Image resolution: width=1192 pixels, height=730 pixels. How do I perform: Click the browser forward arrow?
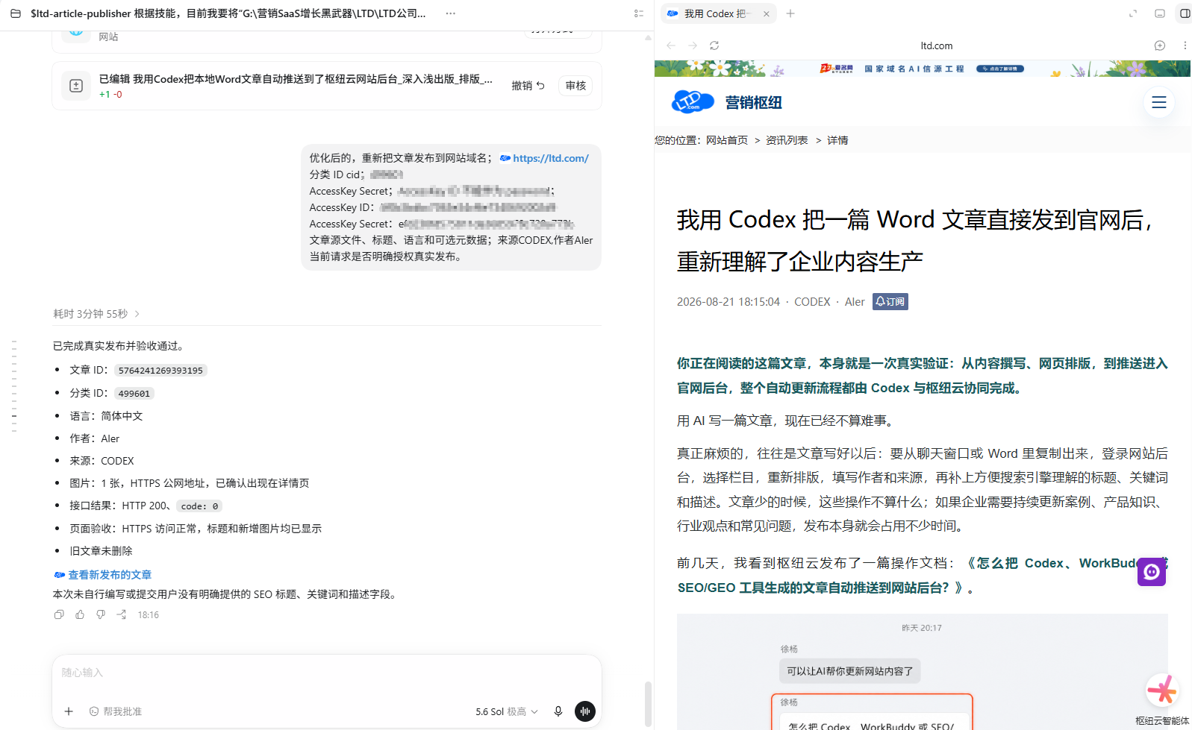(x=693, y=45)
